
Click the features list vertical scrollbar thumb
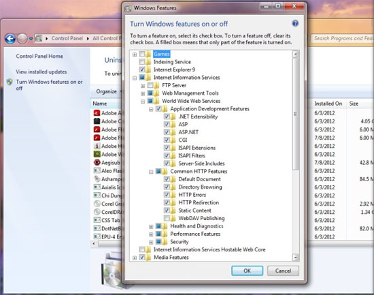(x=295, y=114)
